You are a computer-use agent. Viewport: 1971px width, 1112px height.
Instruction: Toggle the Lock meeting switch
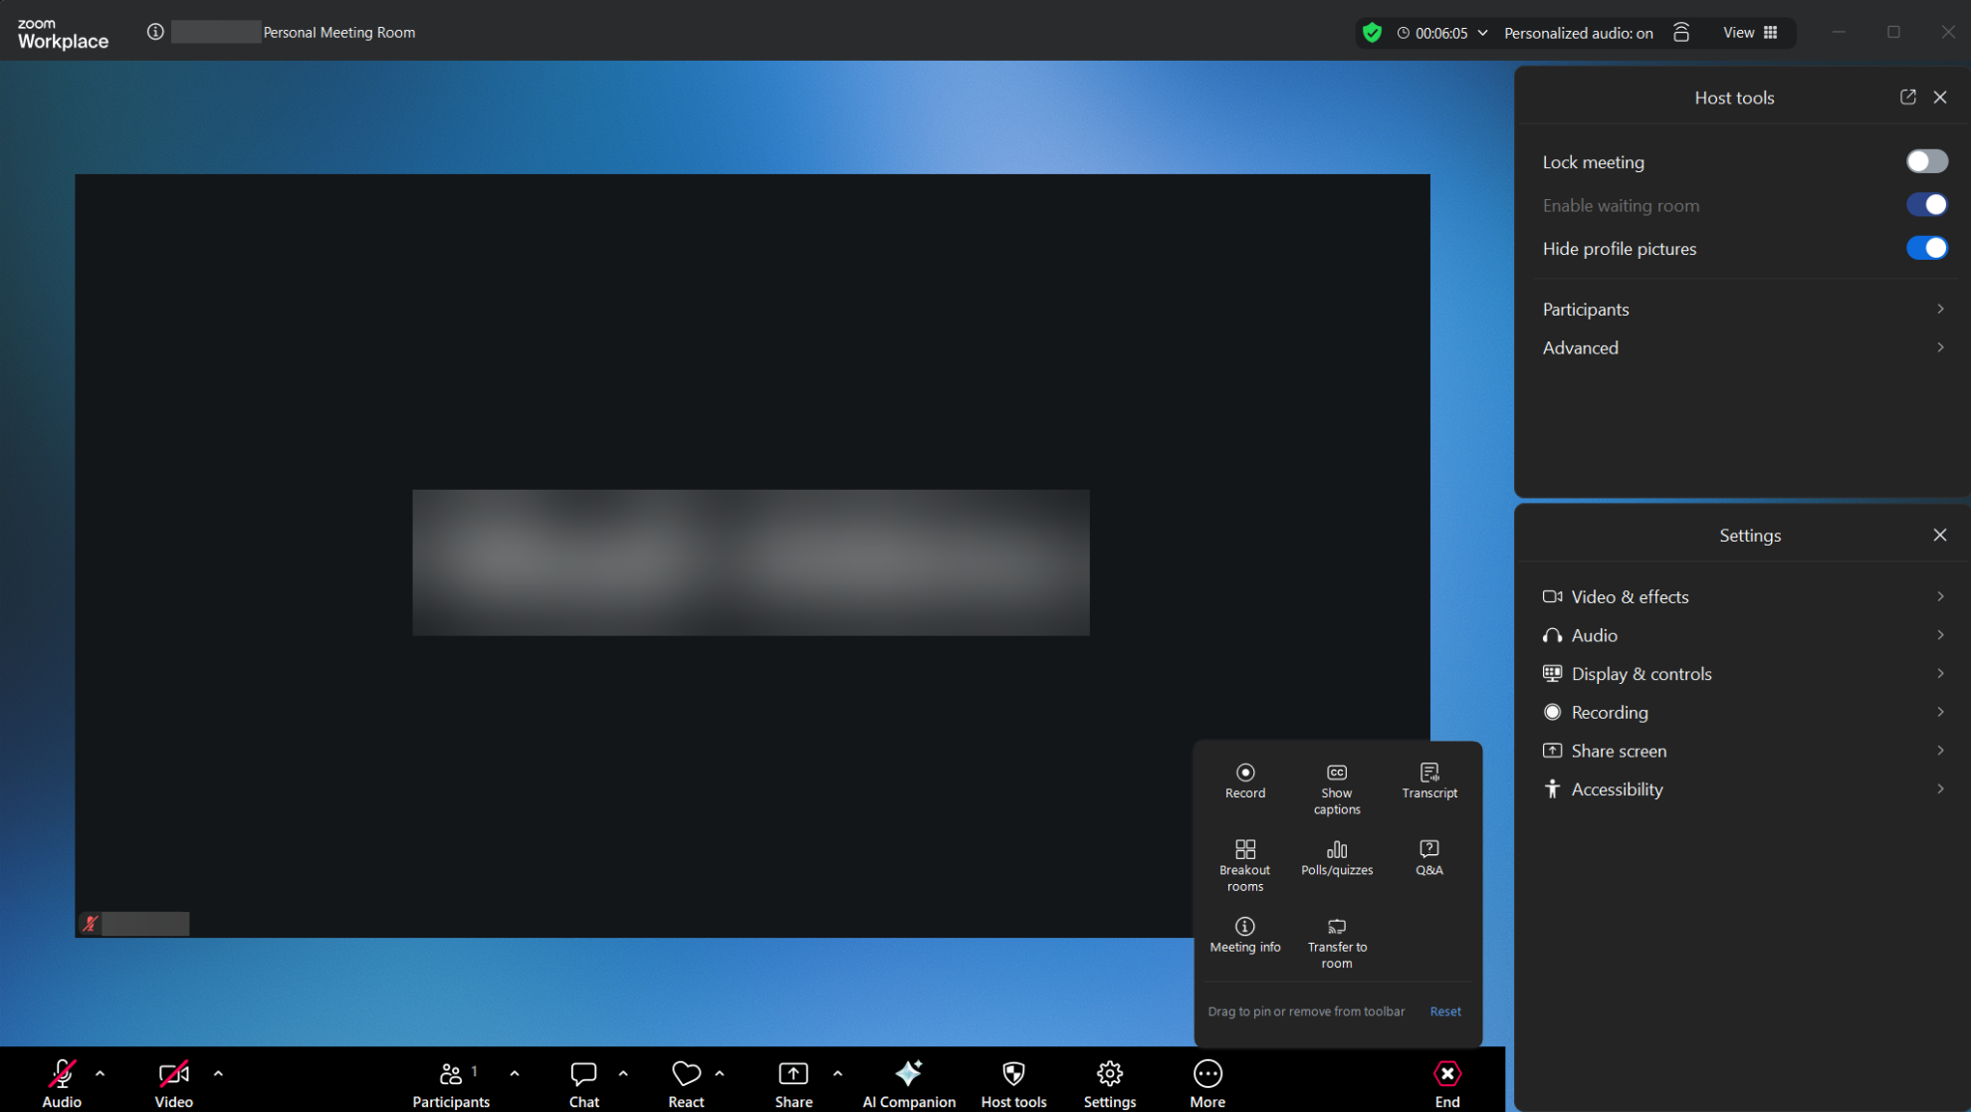[x=1925, y=161]
